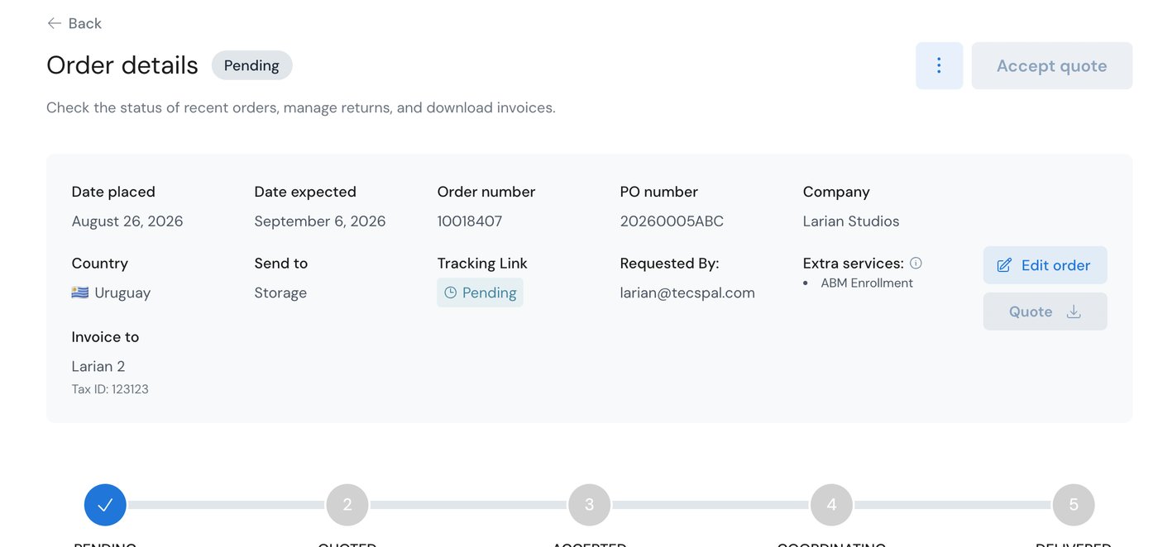Click the email larian@tecspal.com

click(x=687, y=293)
